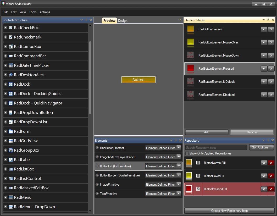Enable 'Show Only Applied Repositories'
Viewport: 277px width, 216px height.
pyautogui.click(x=187, y=153)
